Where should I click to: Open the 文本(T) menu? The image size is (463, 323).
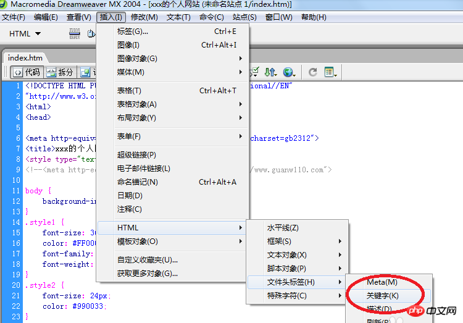(x=178, y=17)
